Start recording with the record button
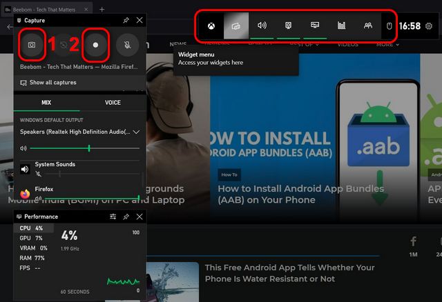 point(96,45)
